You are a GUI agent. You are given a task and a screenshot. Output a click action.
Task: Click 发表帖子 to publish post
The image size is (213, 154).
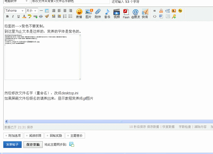[x=12, y=145]
